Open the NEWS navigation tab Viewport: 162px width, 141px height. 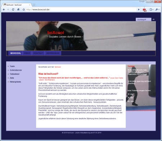27,53
